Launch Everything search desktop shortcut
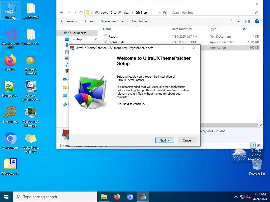Screen dimensions: 270x202 (x=10, y=115)
